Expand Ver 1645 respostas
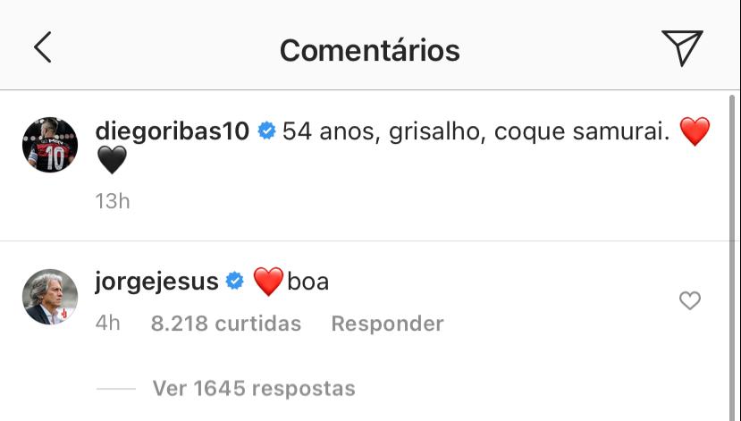 [254, 389]
